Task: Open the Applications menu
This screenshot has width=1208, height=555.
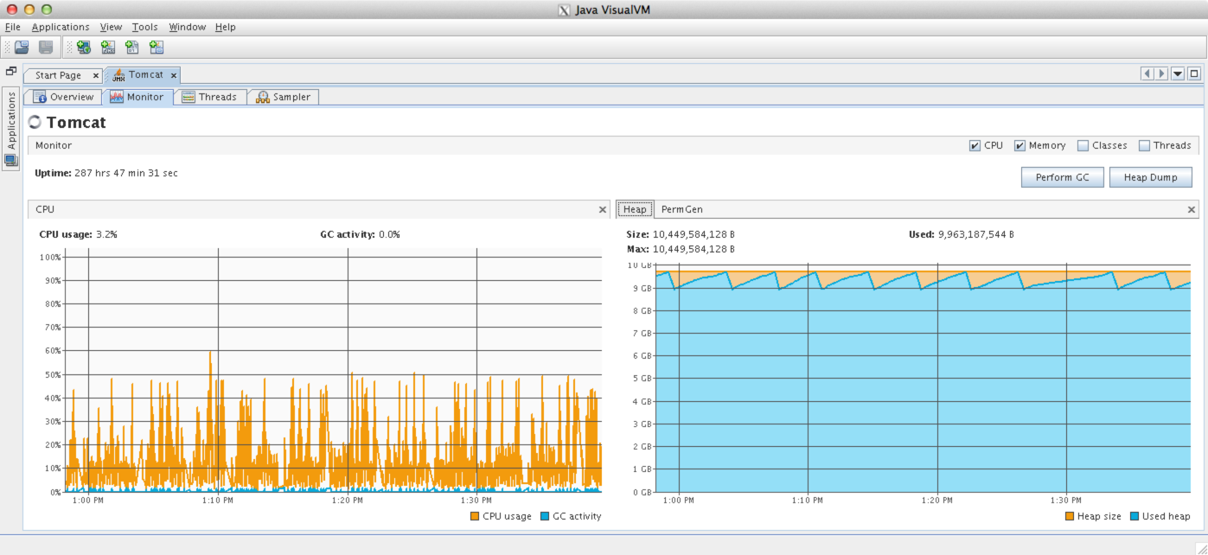Action: pyautogui.click(x=61, y=27)
